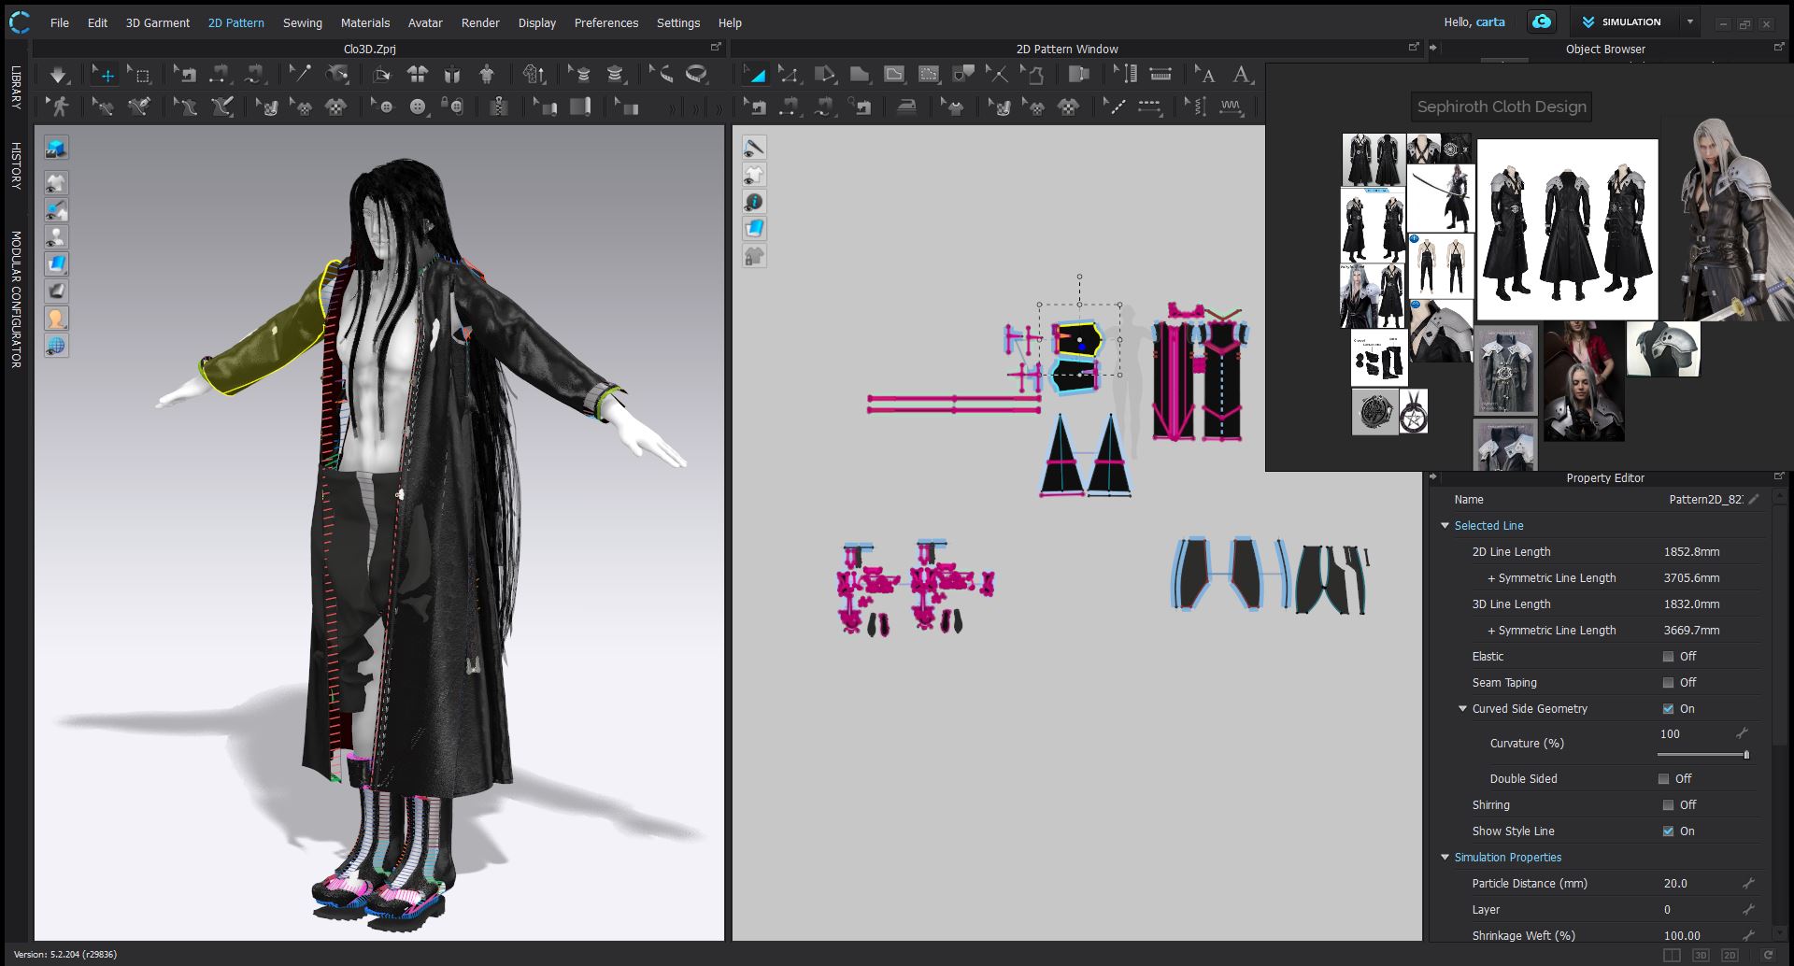Click the carta username link
The height and width of the screenshot is (966, 1794).
click(1490, 22)
